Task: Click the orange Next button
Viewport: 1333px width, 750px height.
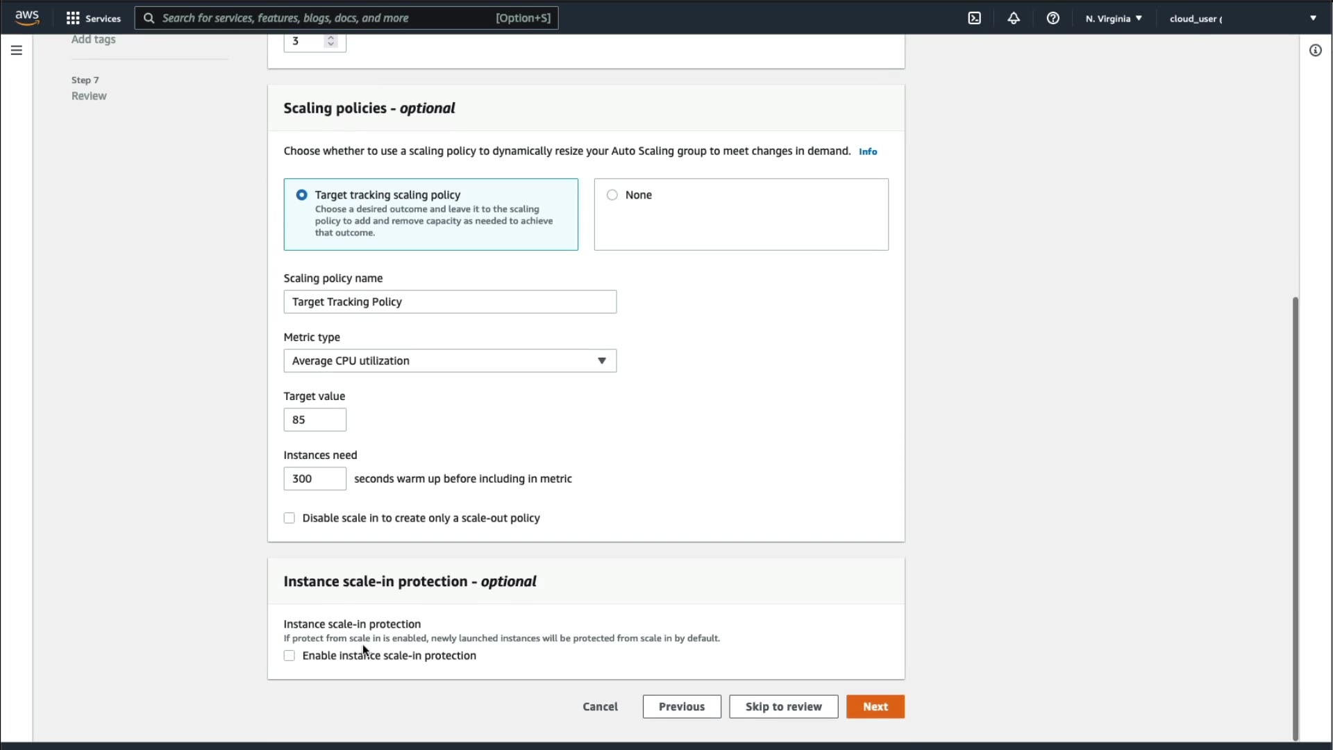Action: tap(875, 706)
